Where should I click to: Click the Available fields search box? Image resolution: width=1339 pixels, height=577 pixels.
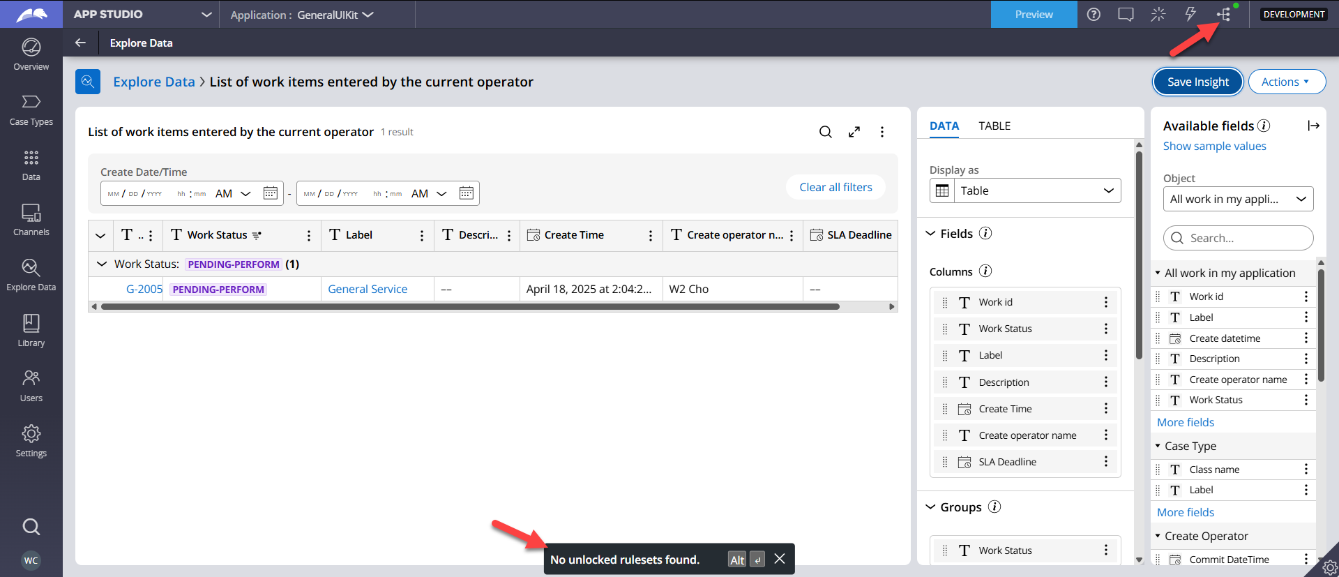coord(1238,238)
